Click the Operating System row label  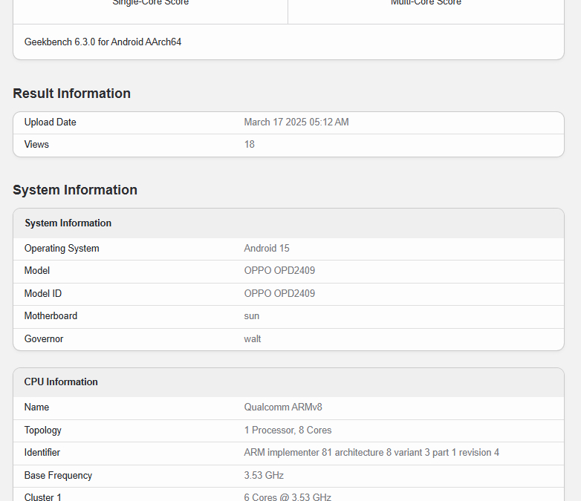click(x=61, y=249)
